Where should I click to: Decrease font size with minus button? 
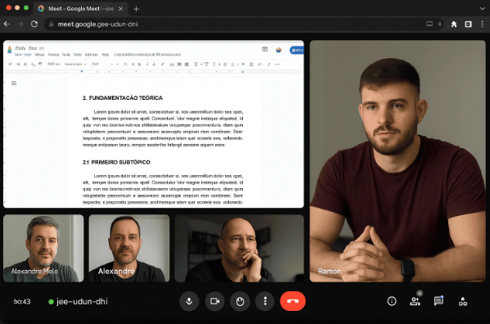click(112, 64)
